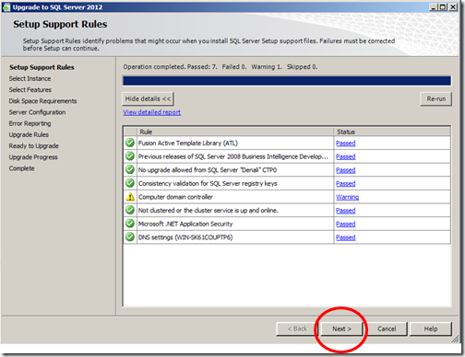465x357 pixels.
Task: Click rule text 'Computer domain controller'
Action: (175, 197)
